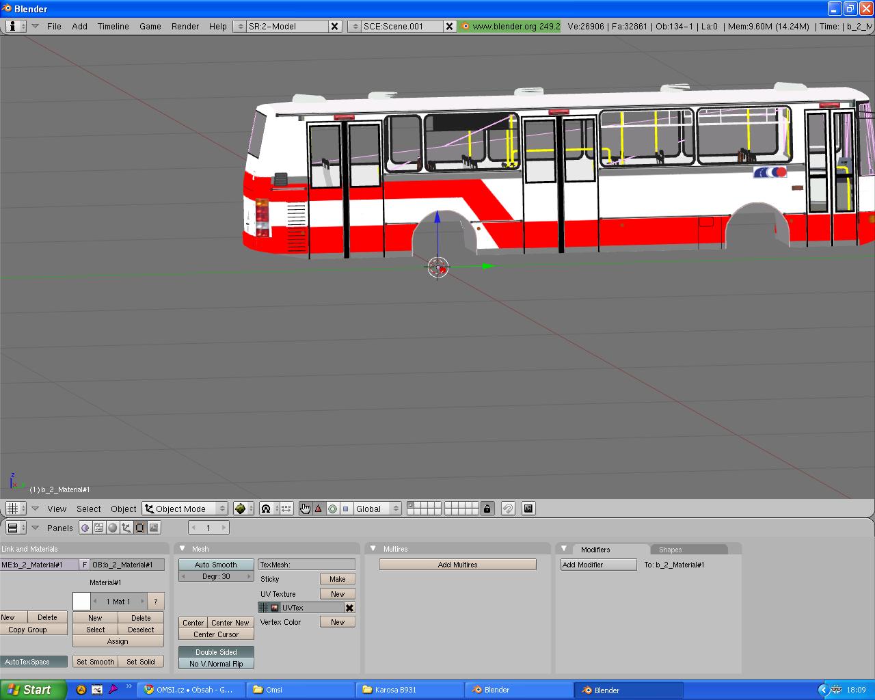Screen dimensions: 875x700
Task: Select the rotate manipulator ring icon
Action: [332, 509]
